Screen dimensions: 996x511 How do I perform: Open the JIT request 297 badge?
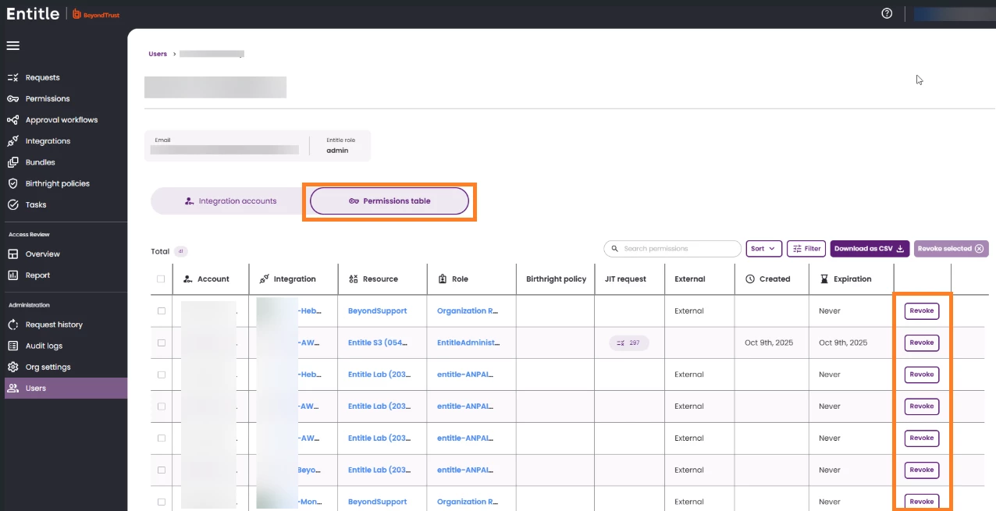click(x=628, y=342)
